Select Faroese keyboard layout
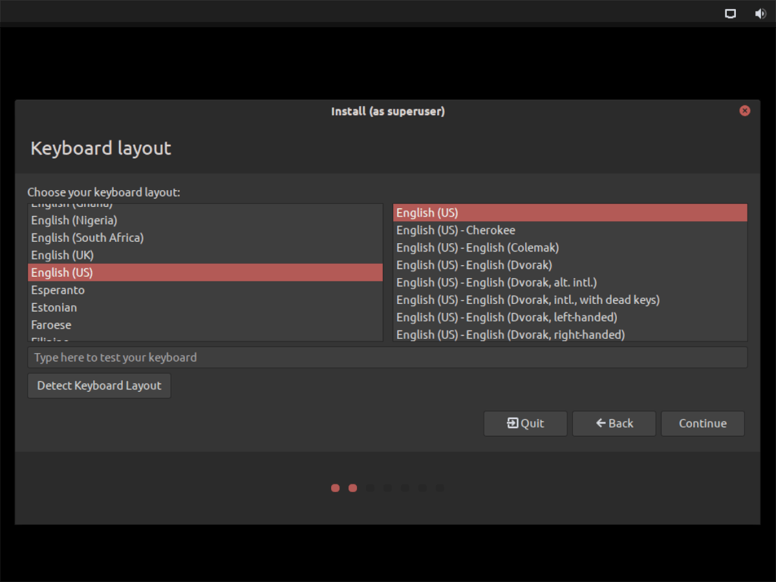The height and width of the screenshot is (582, 776). click(x=51, y=325)
